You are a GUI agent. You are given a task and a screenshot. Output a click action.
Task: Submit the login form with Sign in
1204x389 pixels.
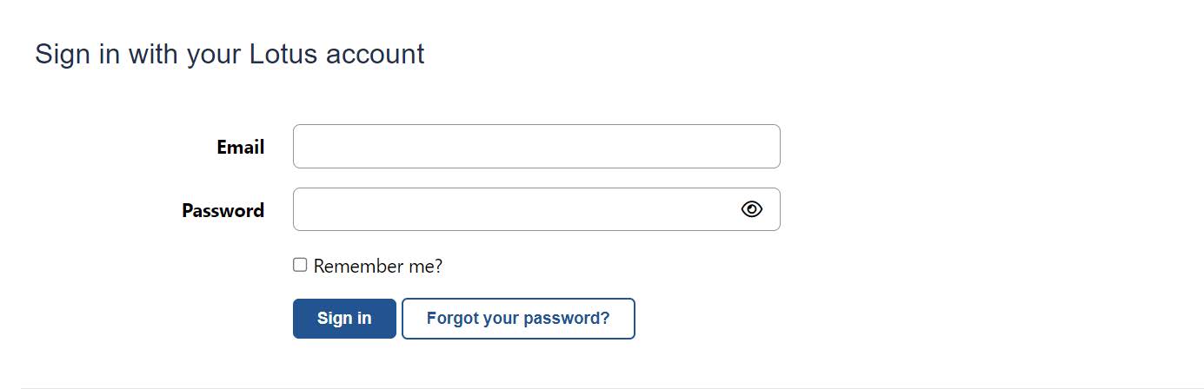coord(344,319)
